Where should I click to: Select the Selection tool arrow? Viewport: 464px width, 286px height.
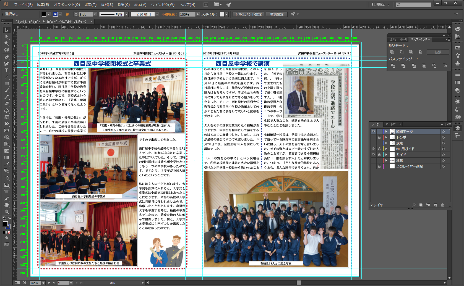point(7,30)
